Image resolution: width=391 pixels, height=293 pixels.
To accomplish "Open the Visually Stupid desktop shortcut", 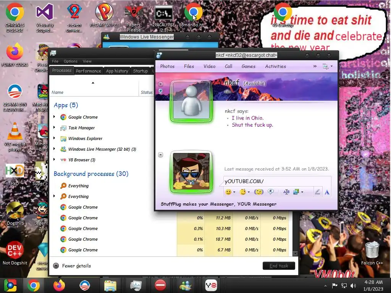I will (45, 18).
